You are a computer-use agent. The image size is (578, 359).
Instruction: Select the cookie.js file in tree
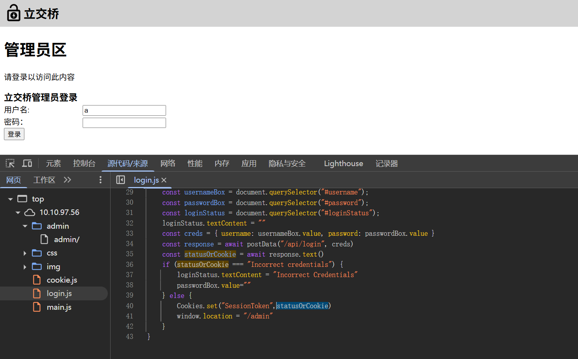click(62, 280)
